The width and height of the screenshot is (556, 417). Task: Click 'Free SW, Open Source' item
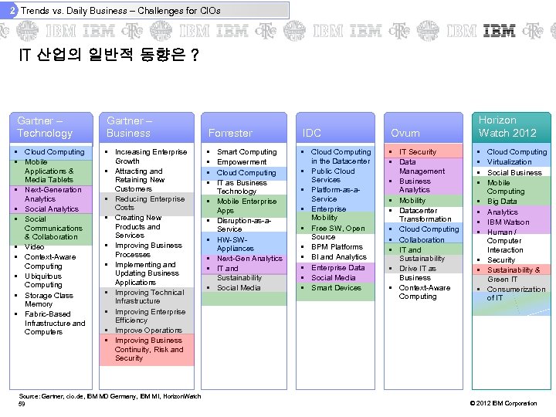338,232
